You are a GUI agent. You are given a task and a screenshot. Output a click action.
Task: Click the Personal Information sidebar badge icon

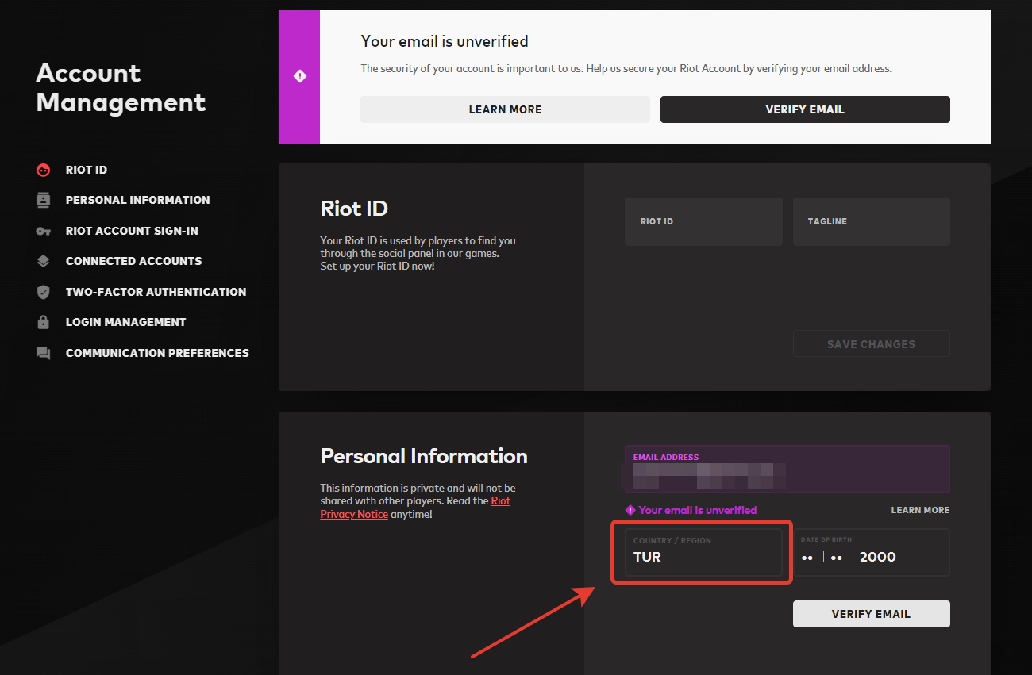tap(44, 200)
